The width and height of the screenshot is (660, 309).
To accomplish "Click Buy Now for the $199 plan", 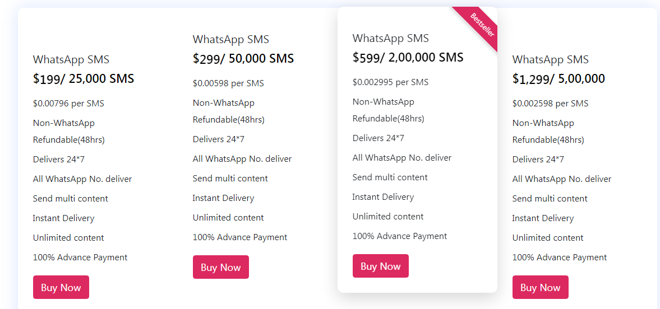I will pos(61,287).
